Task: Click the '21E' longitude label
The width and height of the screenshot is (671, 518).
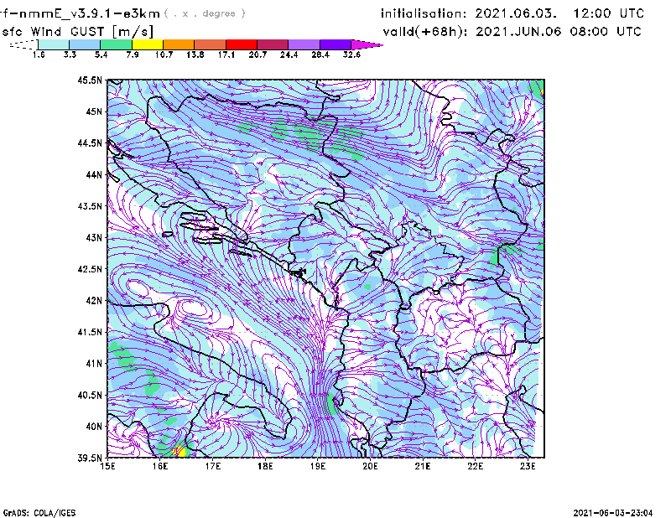Action: click(x=423, y=466)
